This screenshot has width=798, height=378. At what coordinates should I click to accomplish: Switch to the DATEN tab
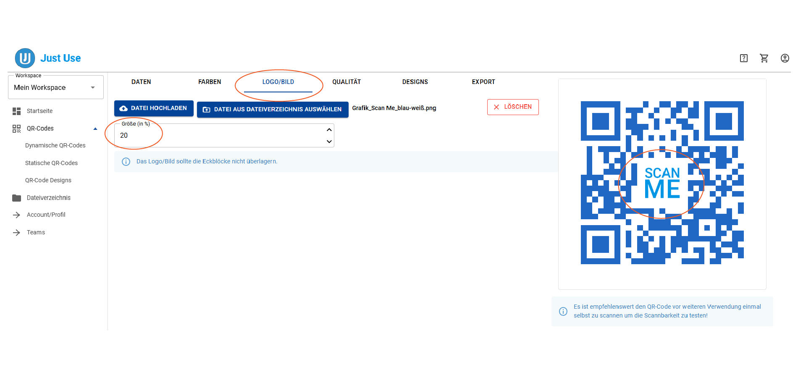click(141, 82)
